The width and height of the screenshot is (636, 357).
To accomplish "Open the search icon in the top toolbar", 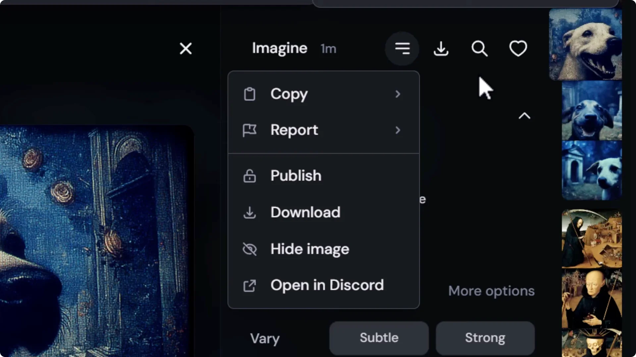I will pos(480,49).
